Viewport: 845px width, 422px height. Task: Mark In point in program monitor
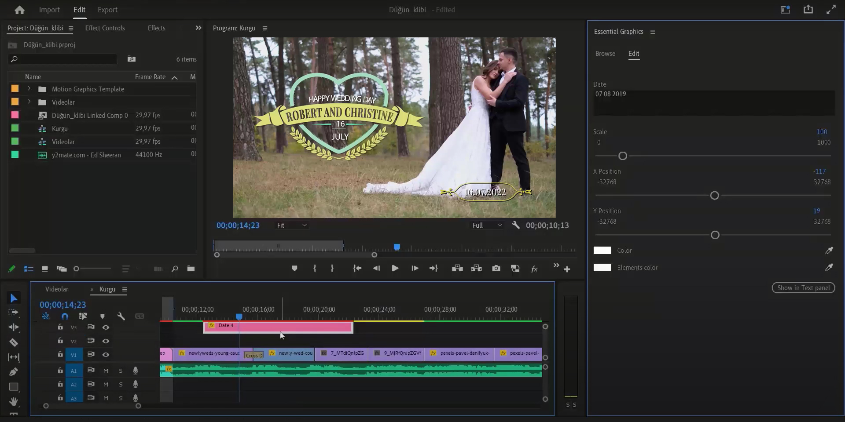(x=315, y=268)
